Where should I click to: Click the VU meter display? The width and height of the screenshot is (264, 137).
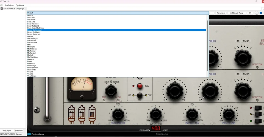(82, 84)
